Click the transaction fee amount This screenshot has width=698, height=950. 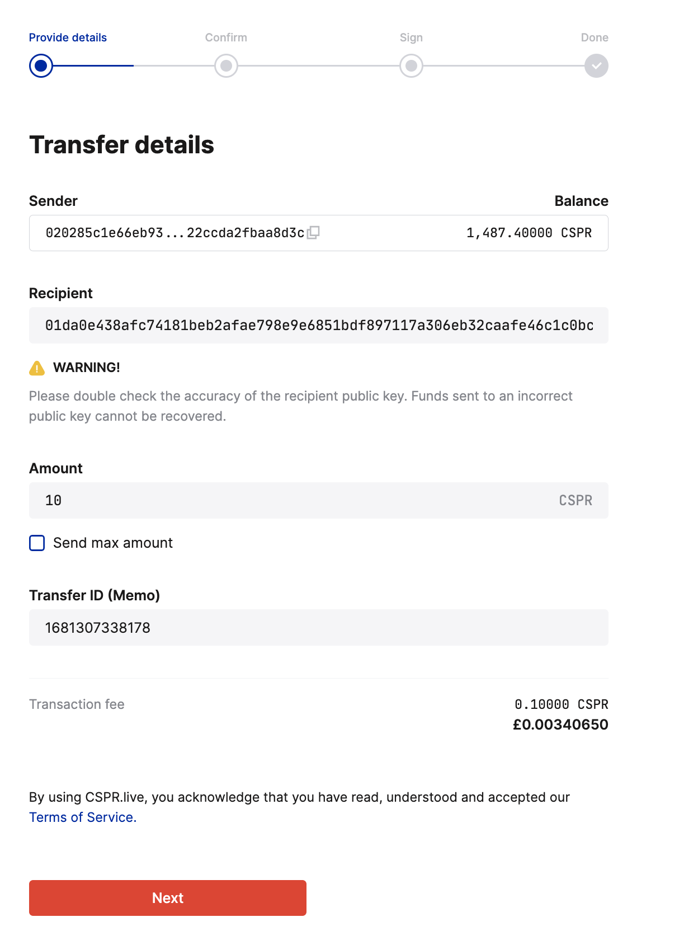(x=562, y=704)
